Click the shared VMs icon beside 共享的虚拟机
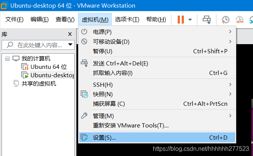The width and height of the screenshot is (253, 156). [16, 83]
